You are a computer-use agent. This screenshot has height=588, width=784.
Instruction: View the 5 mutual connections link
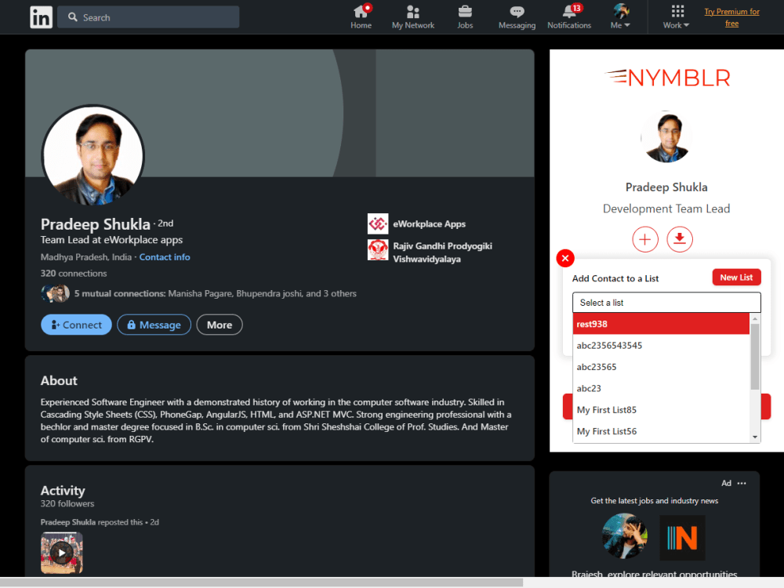[x=215, y=293]
